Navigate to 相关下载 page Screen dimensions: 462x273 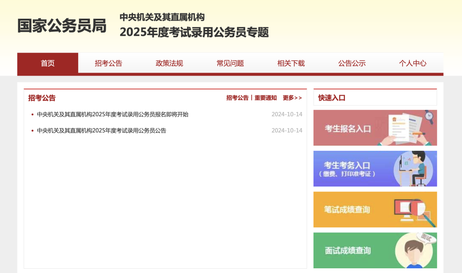(291, 63)
